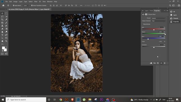Open the workspace switcher icon

173,5
